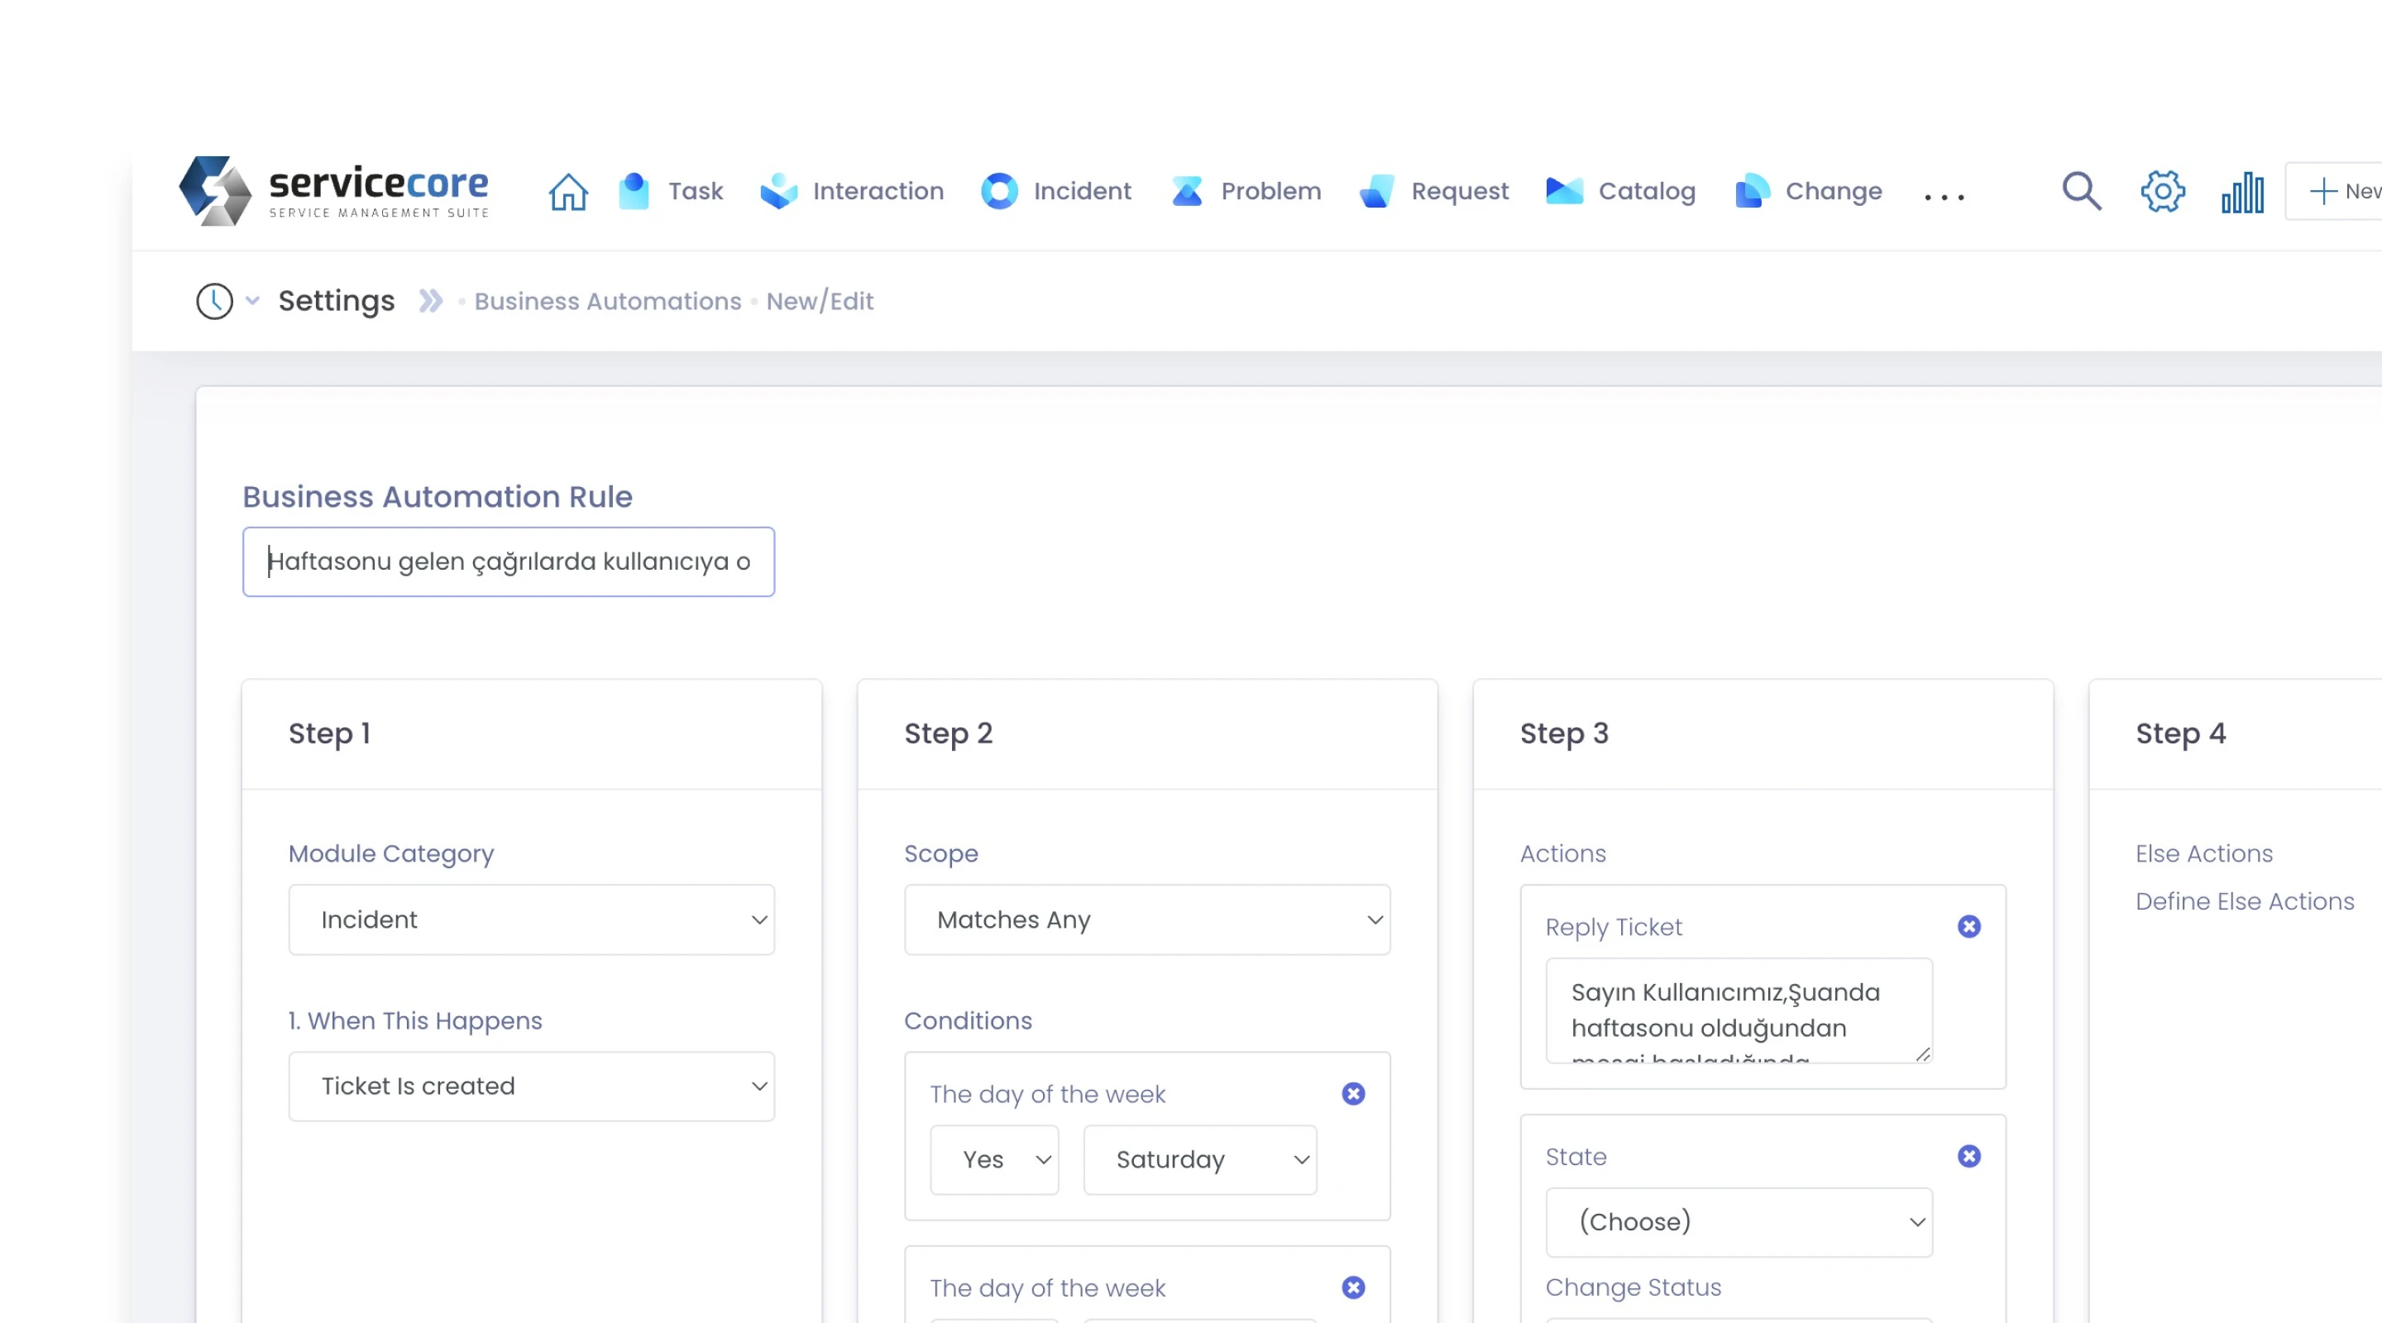Click the Settings breadcrumb title
Image resolution: width=2382 pixels, height=1323 pixels.
pyautogui.click(x=337, y=302)
